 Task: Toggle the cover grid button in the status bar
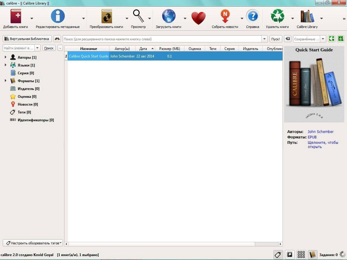click(301, 255)
